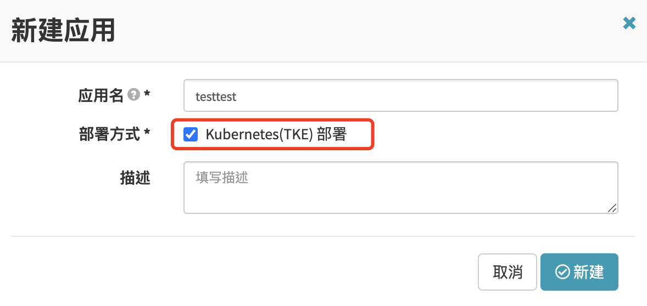The image size is (647, 306).
Task: Click the 新建应用 dialog title
Action: click(63, 31)
